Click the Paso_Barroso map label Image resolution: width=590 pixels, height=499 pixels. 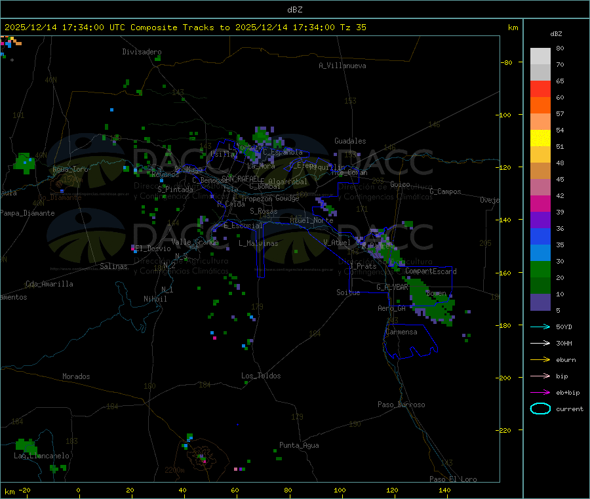coord(401,405)
